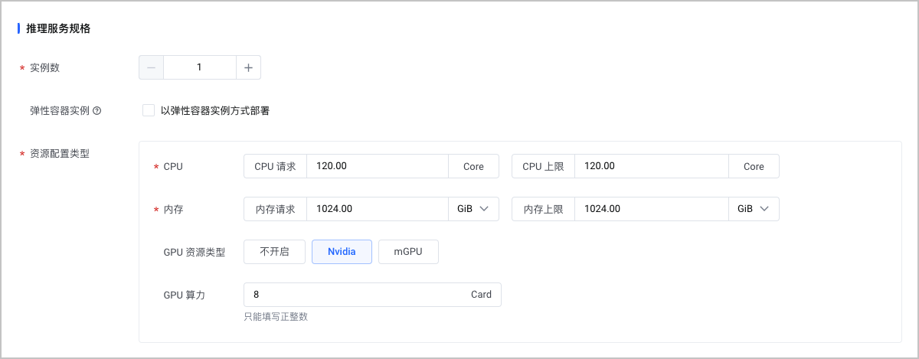Click the 资源配置类型 label

61,153
